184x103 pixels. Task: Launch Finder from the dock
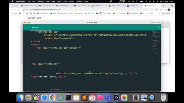pos(20,98)
